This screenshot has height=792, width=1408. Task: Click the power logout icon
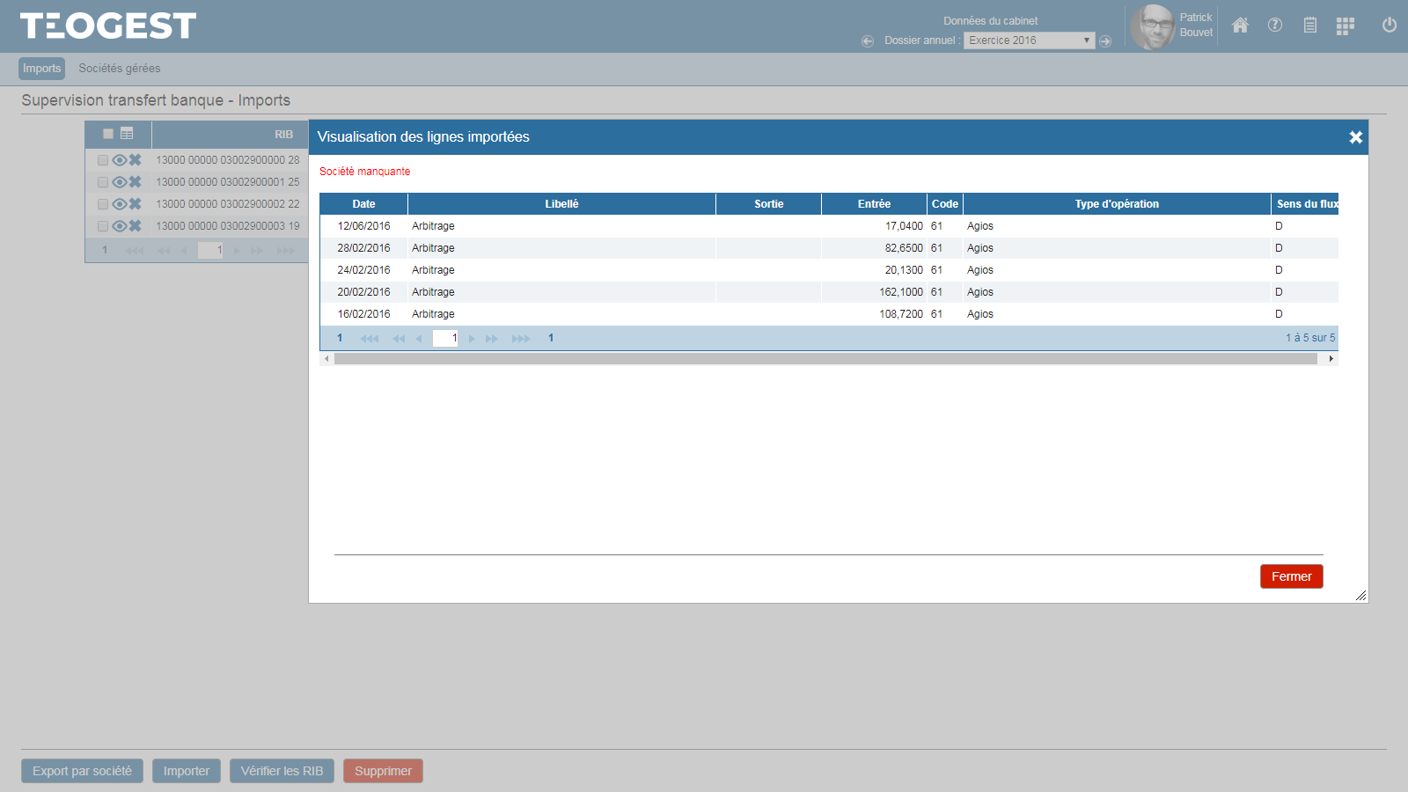[x=1390, y=26]
